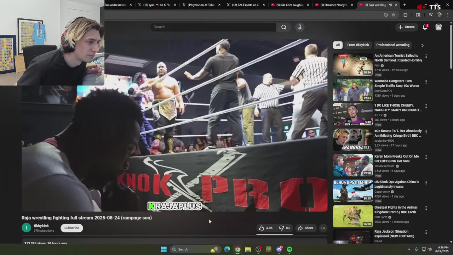Open Black Ops in China thumbnail
Image resolution: width=453 pixels, height=255 pixels.
pyautogui.click(x=353, y=191)
